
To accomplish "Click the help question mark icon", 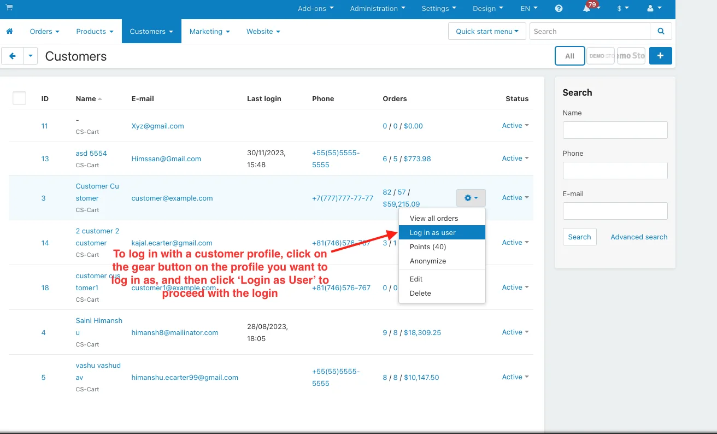I will 559,9.
